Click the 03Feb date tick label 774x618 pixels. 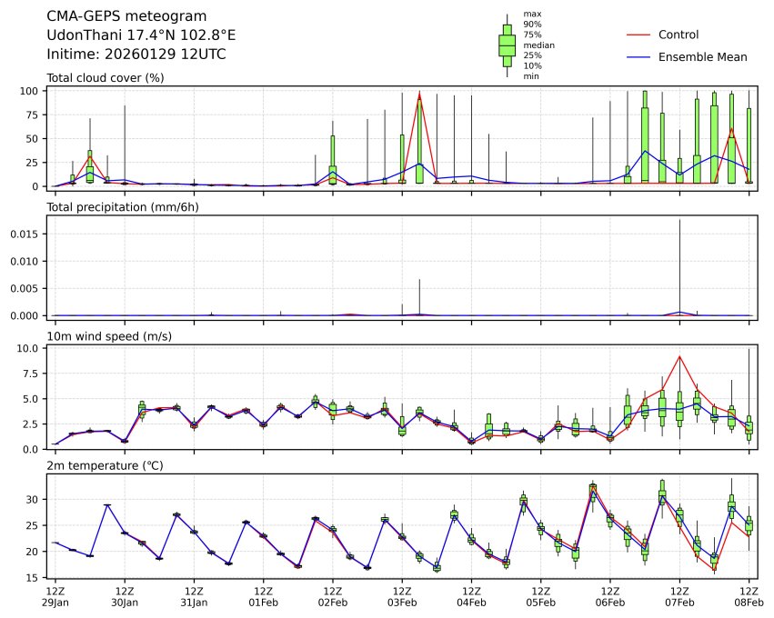point(402,603)
